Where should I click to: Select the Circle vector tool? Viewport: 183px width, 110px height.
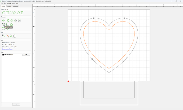[x=4, y=13]
